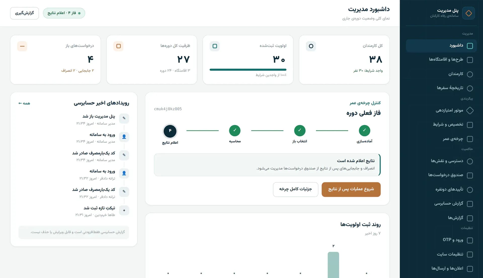Viewport: 483px width, 278px height.
Task: Click the circle icon on کل کارمندان card
Action: coord(311,46)
